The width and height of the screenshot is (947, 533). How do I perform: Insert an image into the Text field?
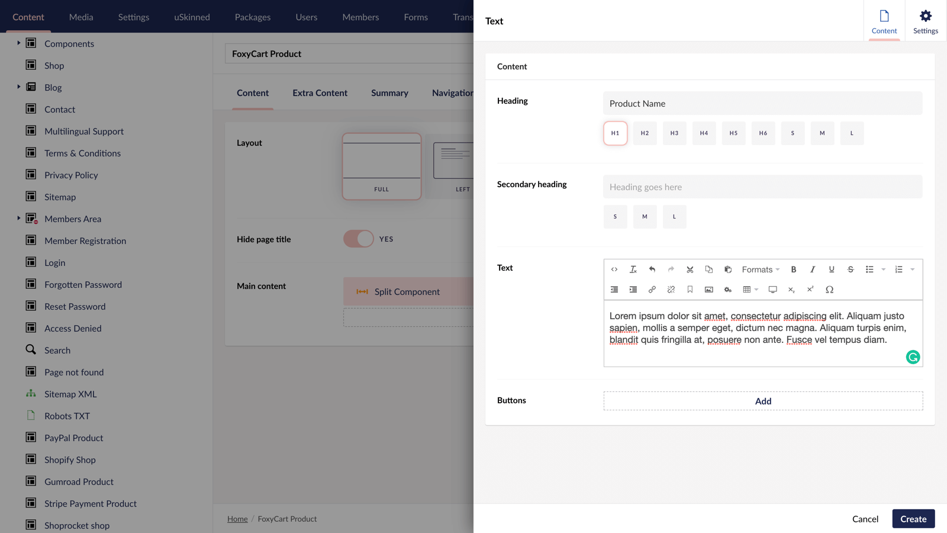pos(708,290)
